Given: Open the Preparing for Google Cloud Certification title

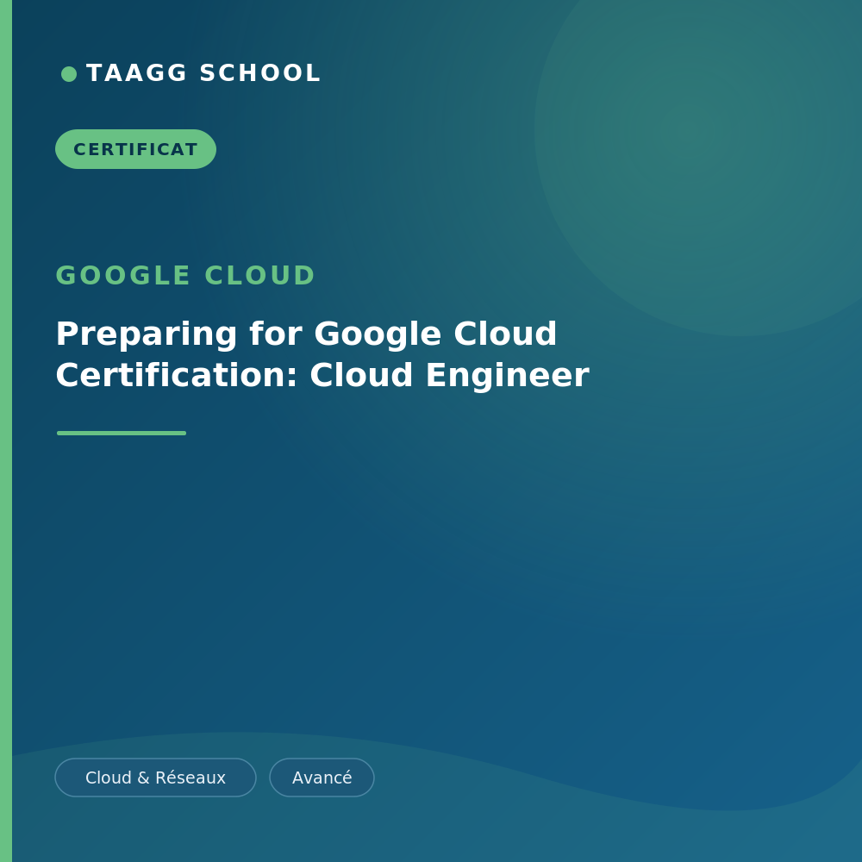Looking at the screenshot, I should tap(322, 354).
